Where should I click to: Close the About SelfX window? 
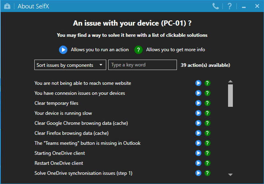[x=257, y=6]
